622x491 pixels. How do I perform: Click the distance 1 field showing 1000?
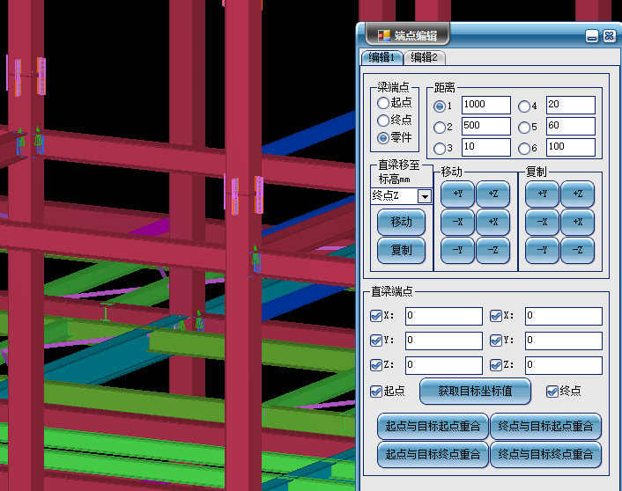click(x=486, y=105)
